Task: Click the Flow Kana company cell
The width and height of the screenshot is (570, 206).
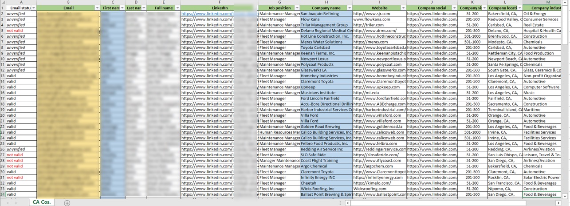Action: pos(326,20)
